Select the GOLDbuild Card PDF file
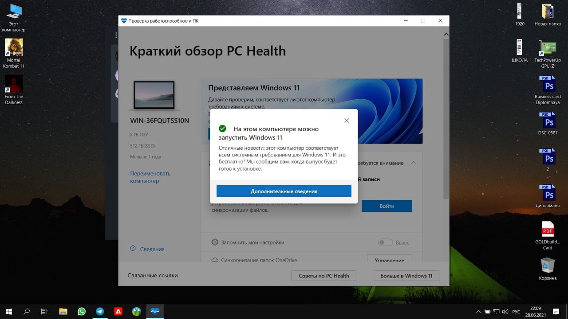Screen dimensions: 568x319 548,235
